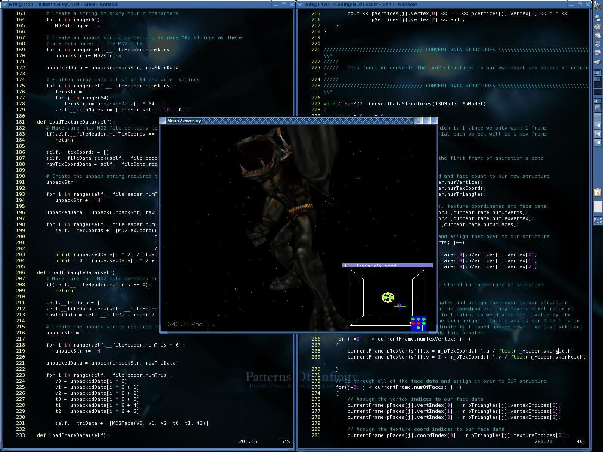Click cursor position '204,46' in left Konsole
603x452 pixels.
click(x=248, y=441)
